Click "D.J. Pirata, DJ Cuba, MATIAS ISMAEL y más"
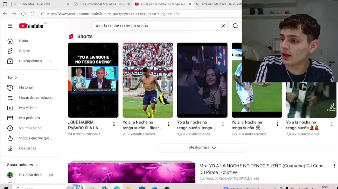This screenshot has width=338, height=189. (x=229, y=178)
